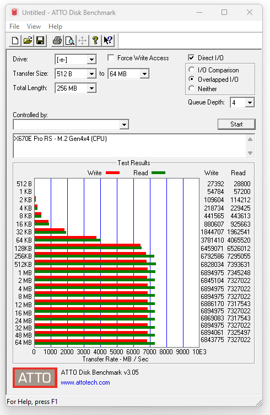Image resolution: width=270 pixels, height=415 pixels.
Task: Expand the Drive dropdown
Action: pyautogui.click(x=91, y=60)
